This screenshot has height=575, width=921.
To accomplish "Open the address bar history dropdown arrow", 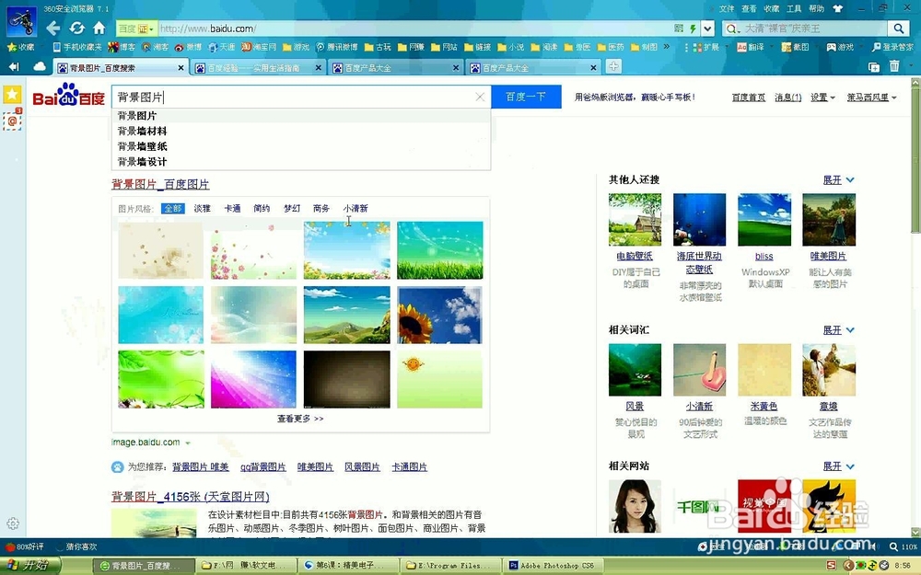I will [x=707, y=29].
